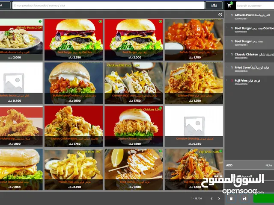
Task: Go to next product page arrow
Action: (219, 199)
